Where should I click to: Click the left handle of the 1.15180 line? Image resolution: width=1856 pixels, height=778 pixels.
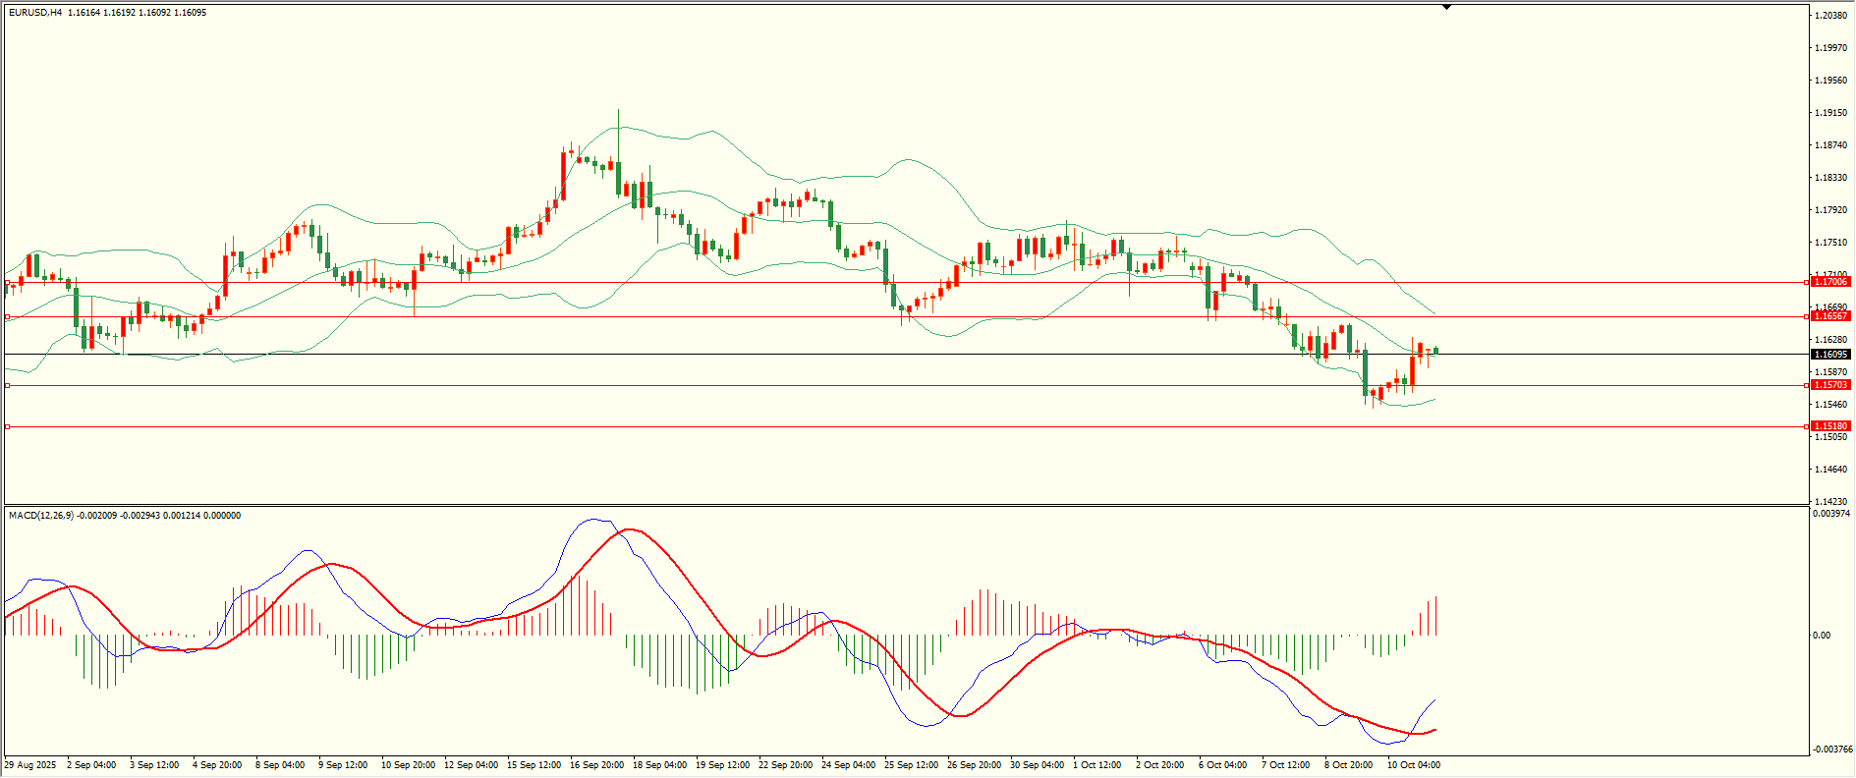click(x=7, y=426)
